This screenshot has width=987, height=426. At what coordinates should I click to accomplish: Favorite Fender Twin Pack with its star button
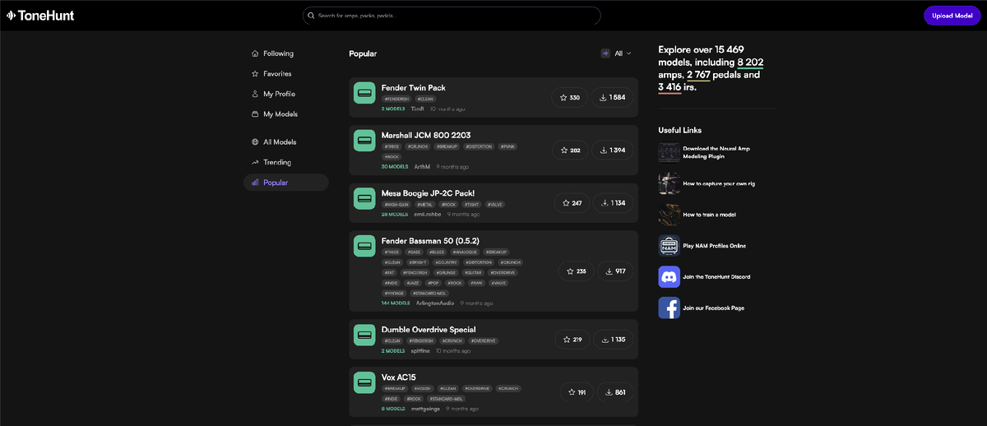tap(569, 97)
